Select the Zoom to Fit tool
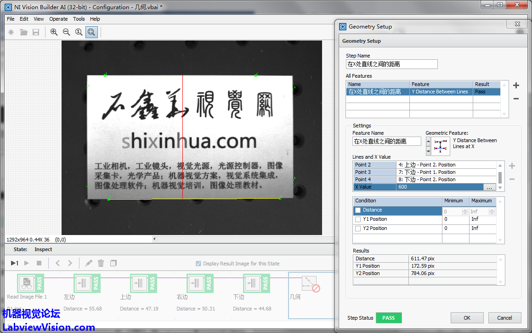Screen dimensions: 532x333 point(91,32)
